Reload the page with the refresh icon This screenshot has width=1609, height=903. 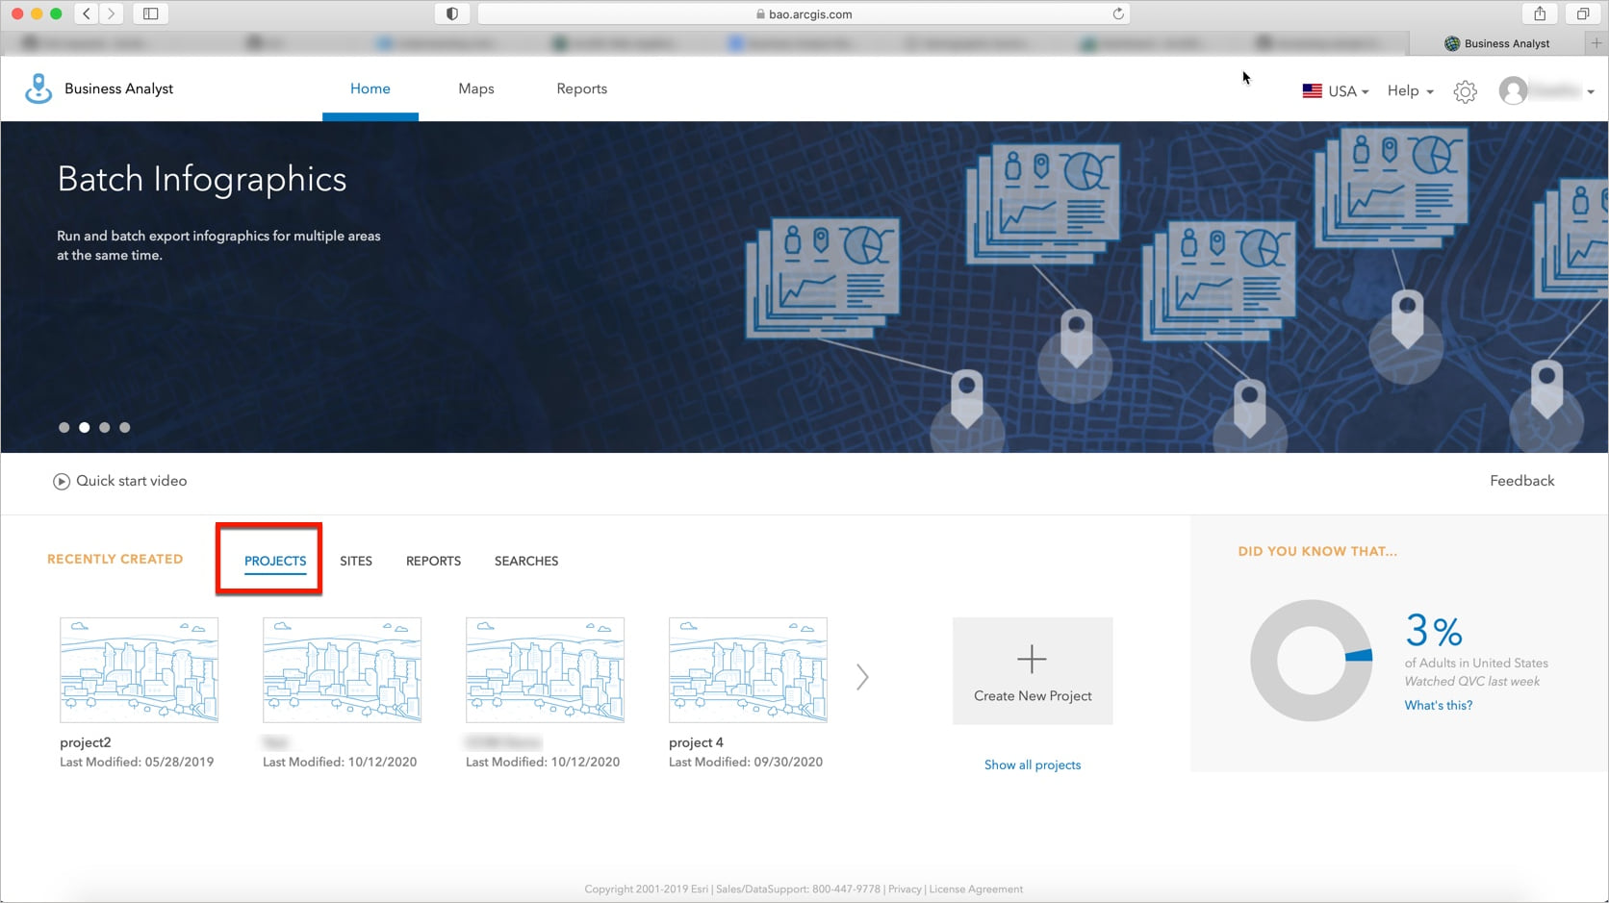coord(1117,13)
